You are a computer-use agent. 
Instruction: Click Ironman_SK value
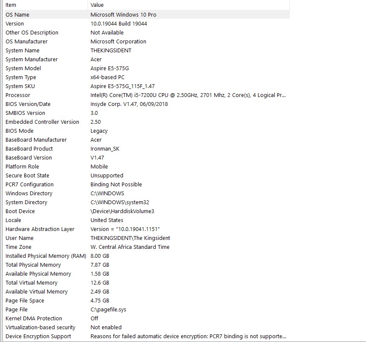(x=105, y=149)
